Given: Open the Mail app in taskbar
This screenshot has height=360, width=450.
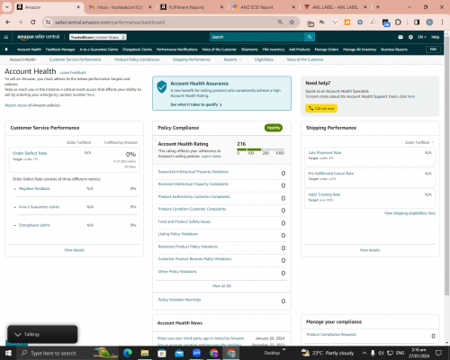Looking at the screenshot, I should coord(179,353).
